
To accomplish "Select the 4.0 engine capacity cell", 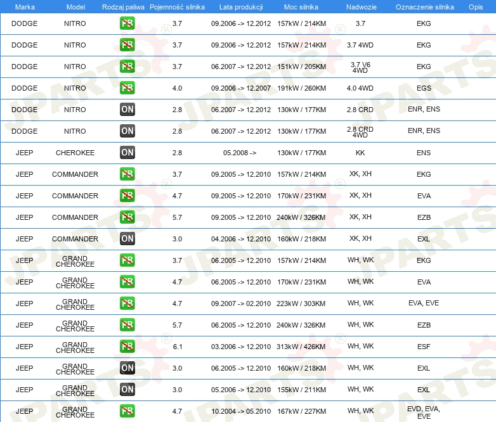I will pyautogui.click(x=177, y=88).
